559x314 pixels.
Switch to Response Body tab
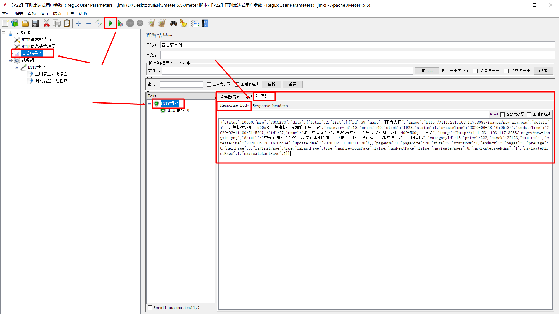[234, 105]
